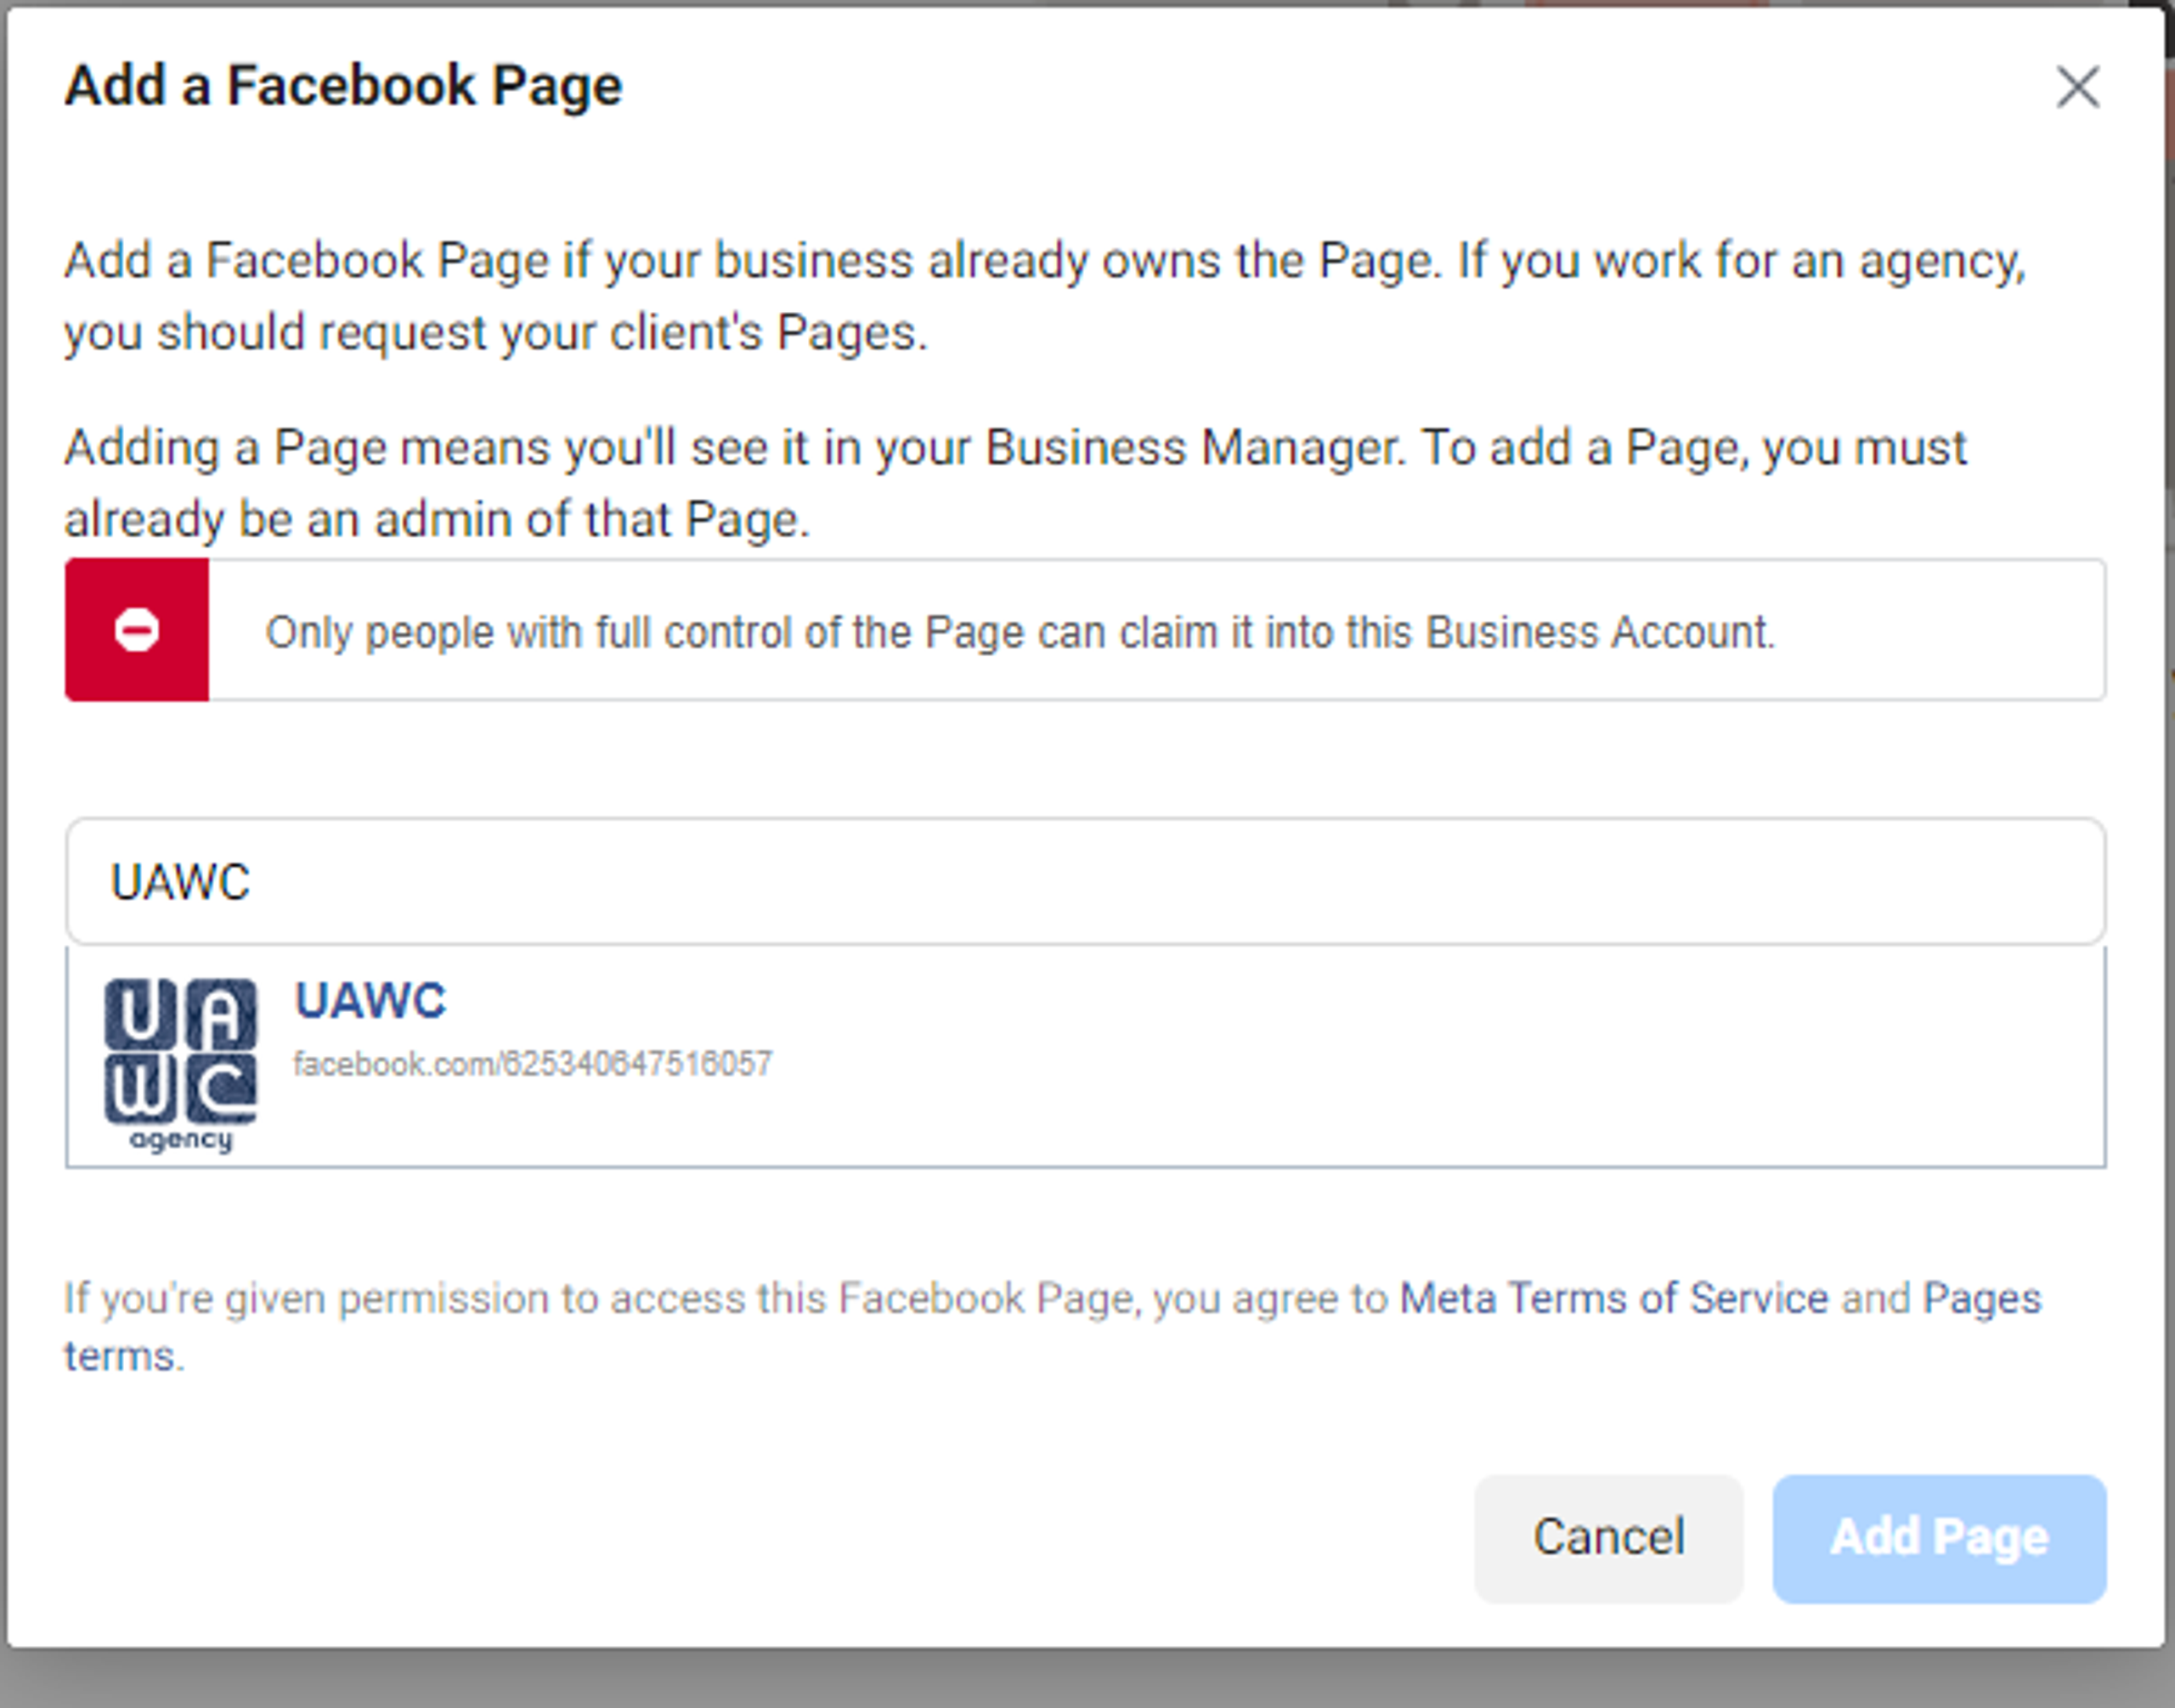Click empty space in UAWC result row

pos(1399,1058)
